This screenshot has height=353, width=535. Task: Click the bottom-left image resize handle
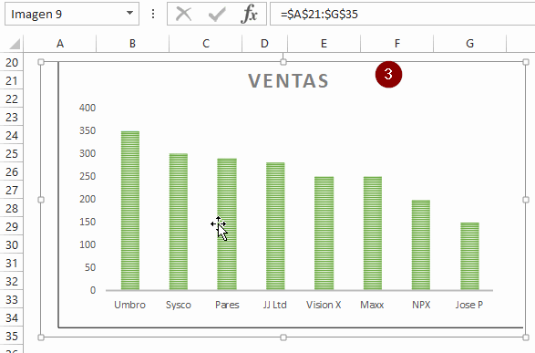41,337
